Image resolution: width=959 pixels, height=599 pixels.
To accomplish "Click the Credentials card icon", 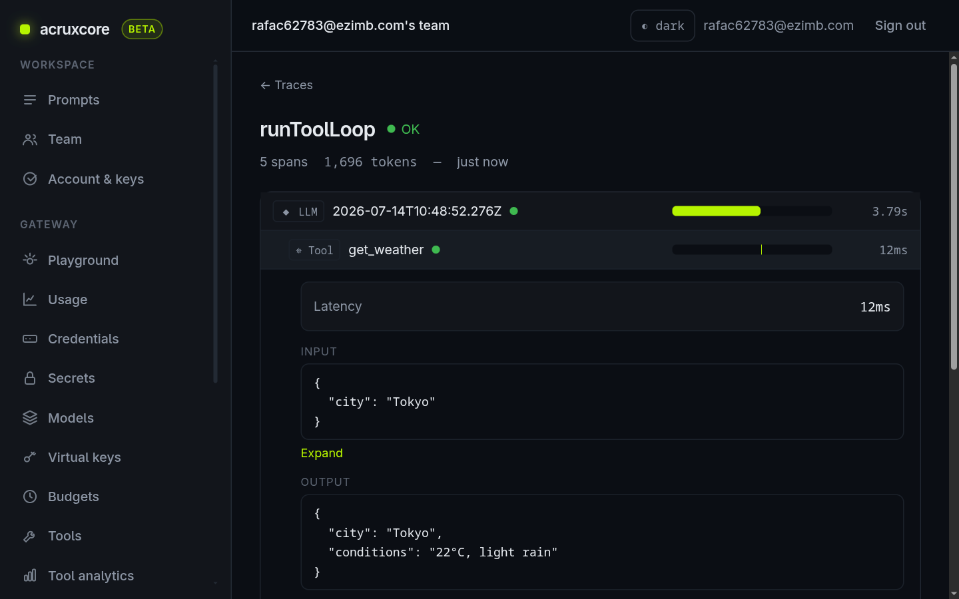I will click(x=30, y=339).
